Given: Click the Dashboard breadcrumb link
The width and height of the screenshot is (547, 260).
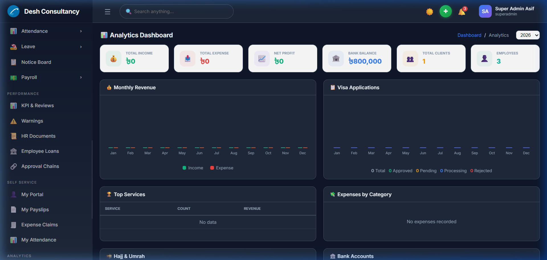Looking at the screenshot, I should tap(469, 35).
